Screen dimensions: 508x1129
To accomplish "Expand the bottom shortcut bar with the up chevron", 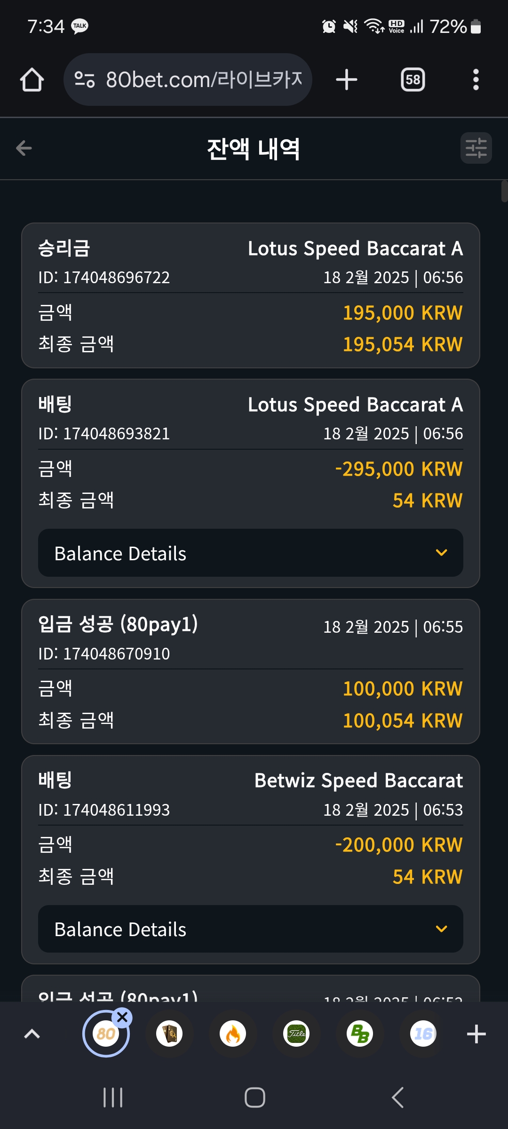I will 32,1034.
